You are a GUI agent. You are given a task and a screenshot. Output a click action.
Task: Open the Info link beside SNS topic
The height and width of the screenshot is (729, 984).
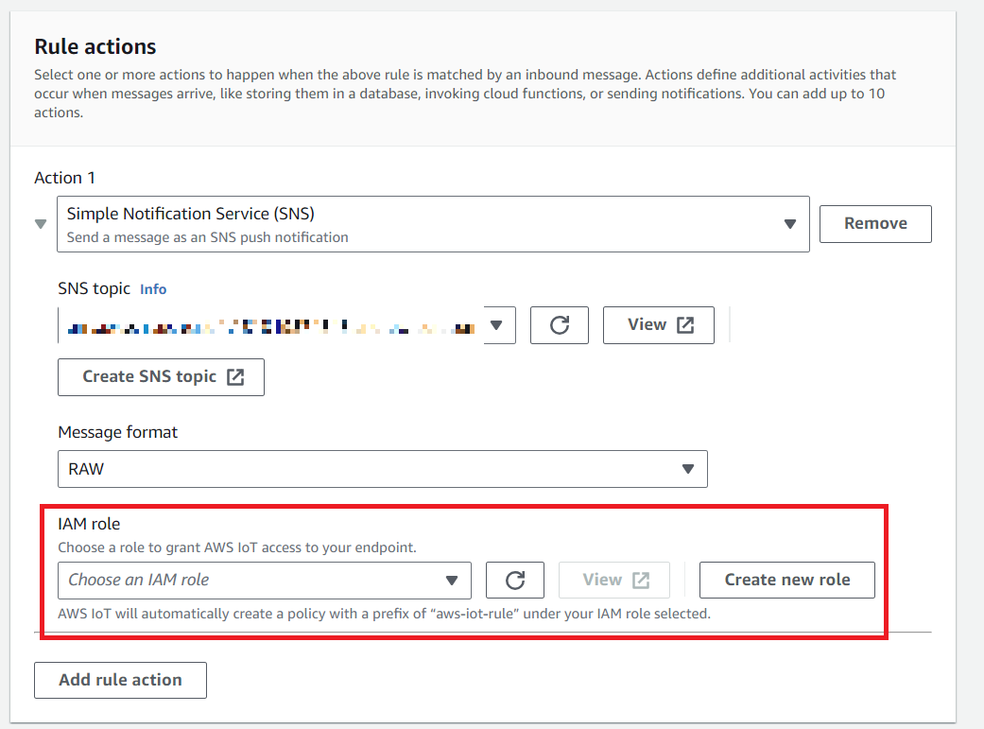click(x=153, y=289)
